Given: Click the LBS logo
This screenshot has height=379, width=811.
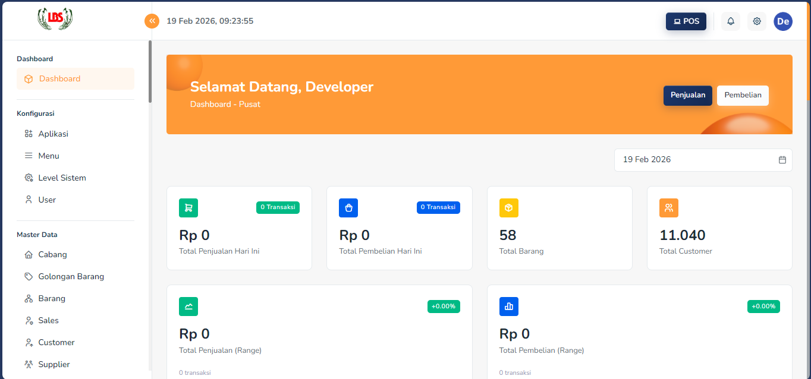Looking at the screenshot, I should (x=55, y=19).
